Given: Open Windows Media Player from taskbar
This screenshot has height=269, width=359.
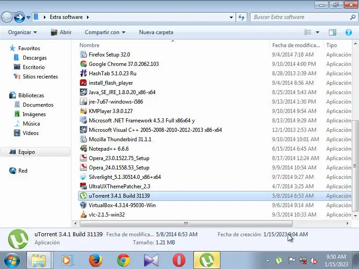Looking at the screenshot, I should [67, 260].
